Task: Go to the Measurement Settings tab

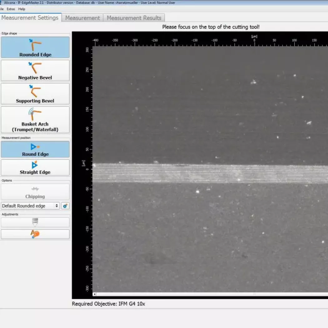Action: pos(30,18)
